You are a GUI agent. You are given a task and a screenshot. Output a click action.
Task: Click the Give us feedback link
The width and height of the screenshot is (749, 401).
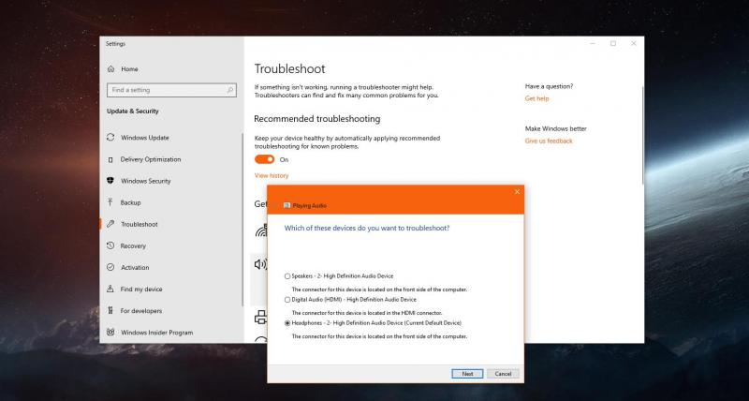(x=549, y=141)
